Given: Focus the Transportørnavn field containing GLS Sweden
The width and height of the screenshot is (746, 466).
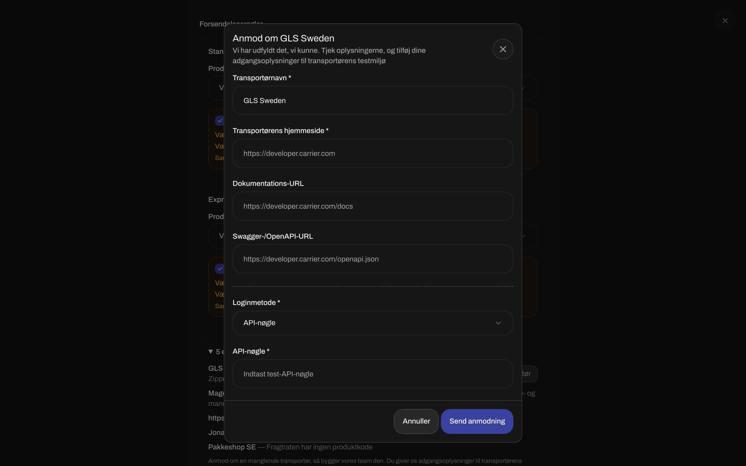Looking at the screenshot, I should coord(373,100).
